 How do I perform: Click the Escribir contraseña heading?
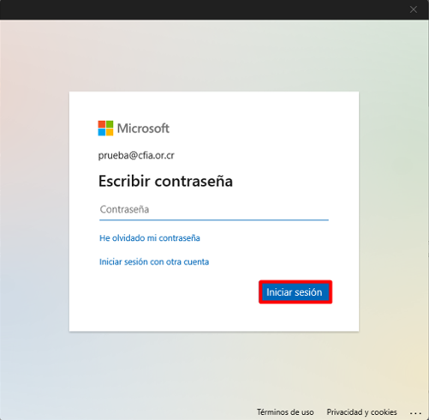[165, 181]
